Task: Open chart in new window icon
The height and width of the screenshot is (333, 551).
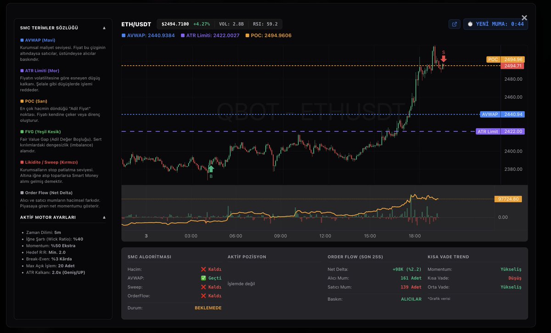Action: (455, 24)
